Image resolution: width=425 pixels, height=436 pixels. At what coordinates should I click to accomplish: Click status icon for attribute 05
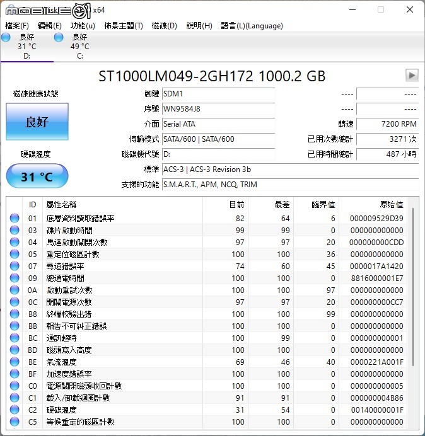[x=15, y=254]
